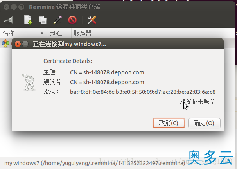The image size is (237, 169).
Task: Click the 接受证书吗? prompt text
Action: pyautogui.click(x=197, y=101)
